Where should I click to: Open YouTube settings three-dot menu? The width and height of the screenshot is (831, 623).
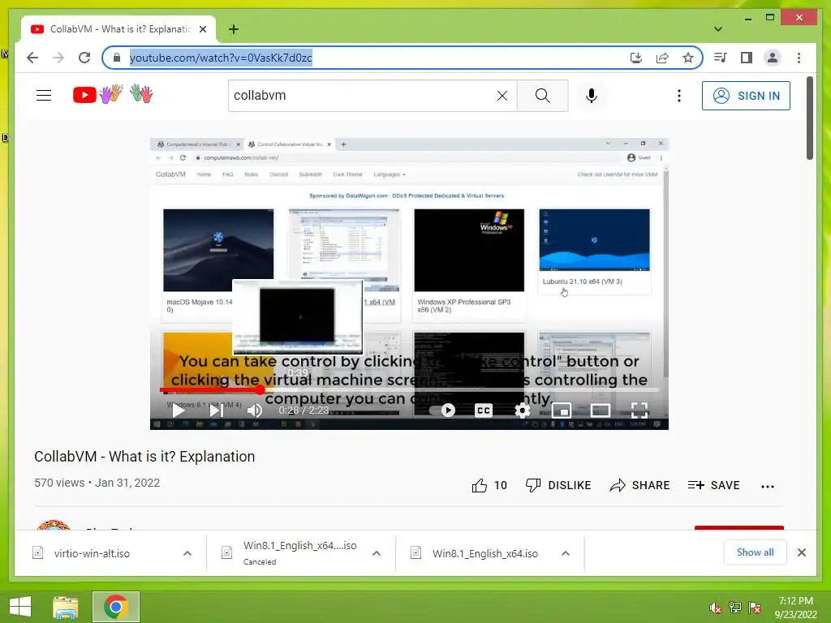tap(679, 96)
